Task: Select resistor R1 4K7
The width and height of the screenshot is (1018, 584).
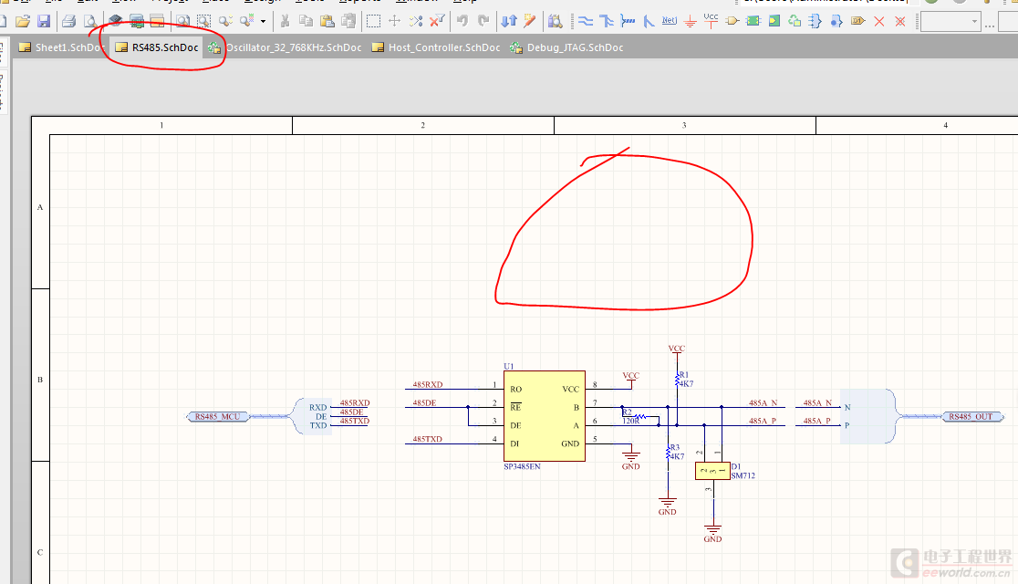Action: (x=677, y=380)
